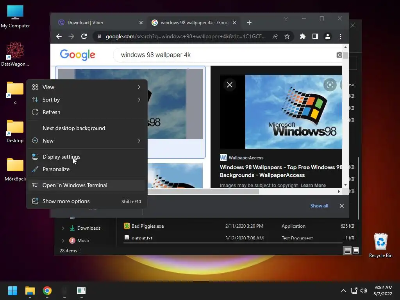400x300 pixels.
Task: Open Chrome tab search dropdown
Action: [x=286, y=18]
